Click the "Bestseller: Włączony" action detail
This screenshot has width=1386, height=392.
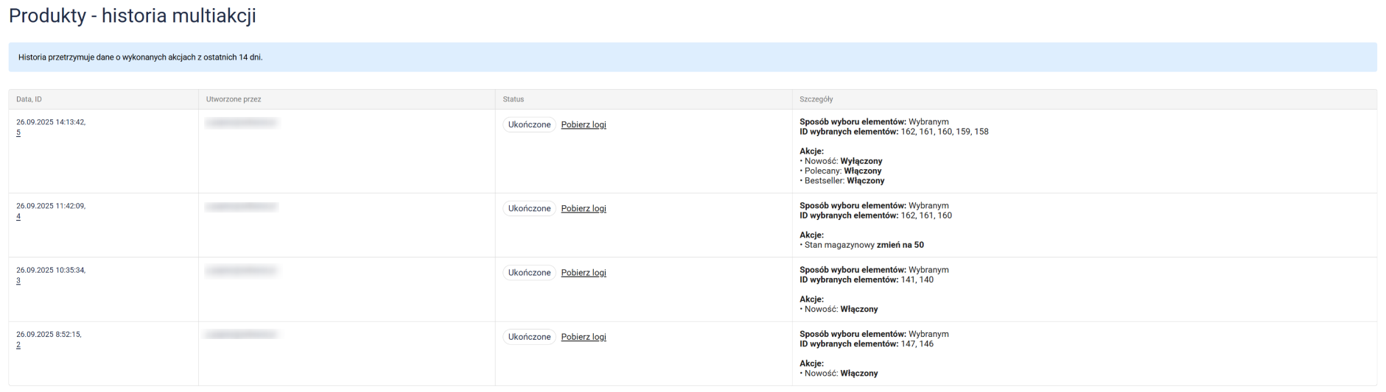click(844, 181)
